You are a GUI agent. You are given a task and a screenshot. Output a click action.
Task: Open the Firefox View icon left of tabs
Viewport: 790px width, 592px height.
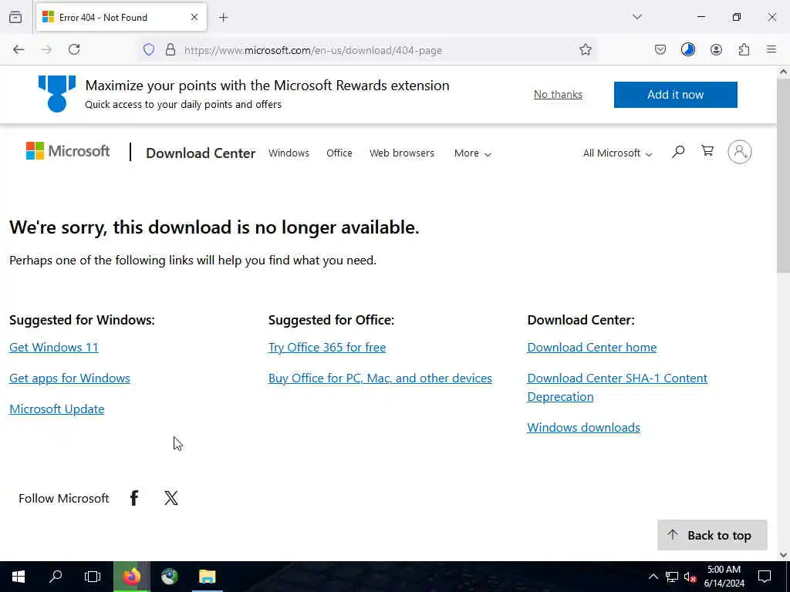(x=15, y=17)
